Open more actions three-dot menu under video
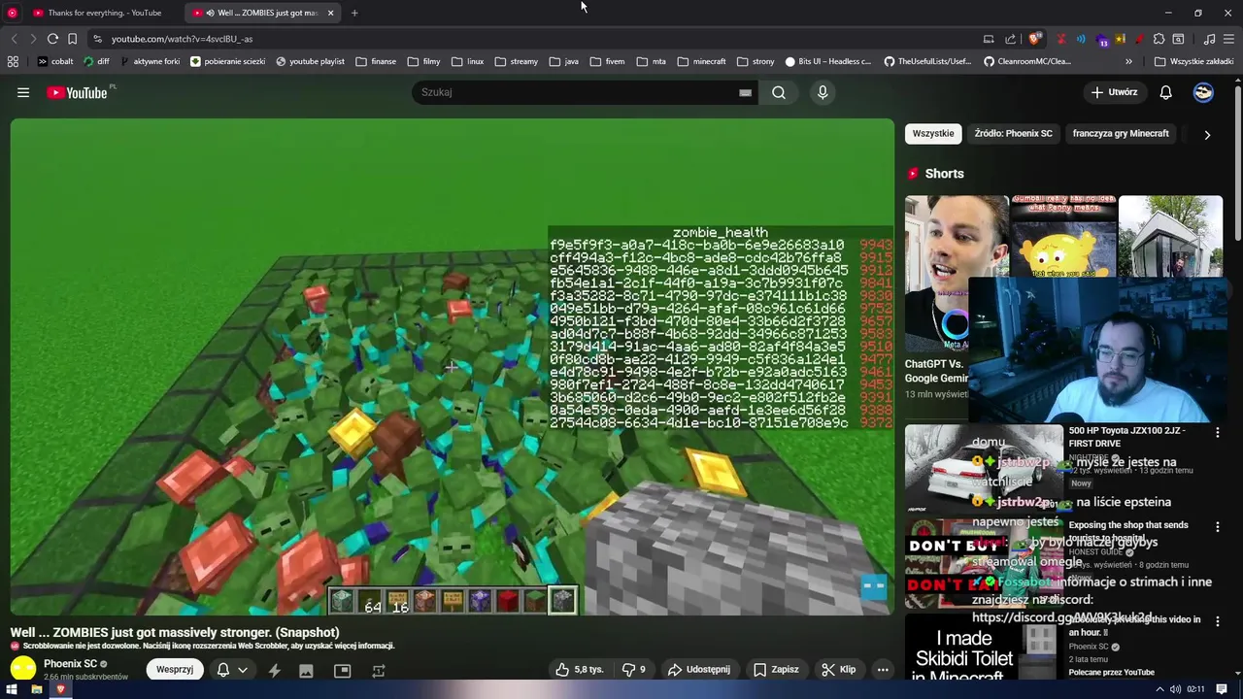This screenshot has width=1243, height=699. [883, 669]
